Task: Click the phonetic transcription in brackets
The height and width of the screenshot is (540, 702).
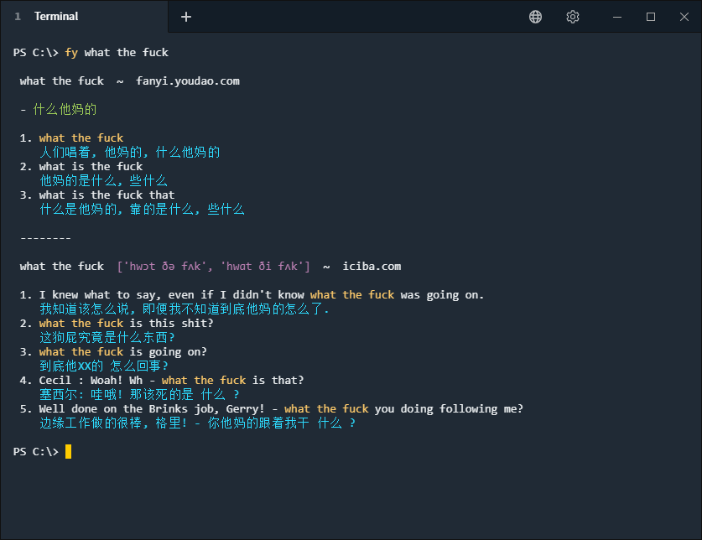Action: pos(213,267)
